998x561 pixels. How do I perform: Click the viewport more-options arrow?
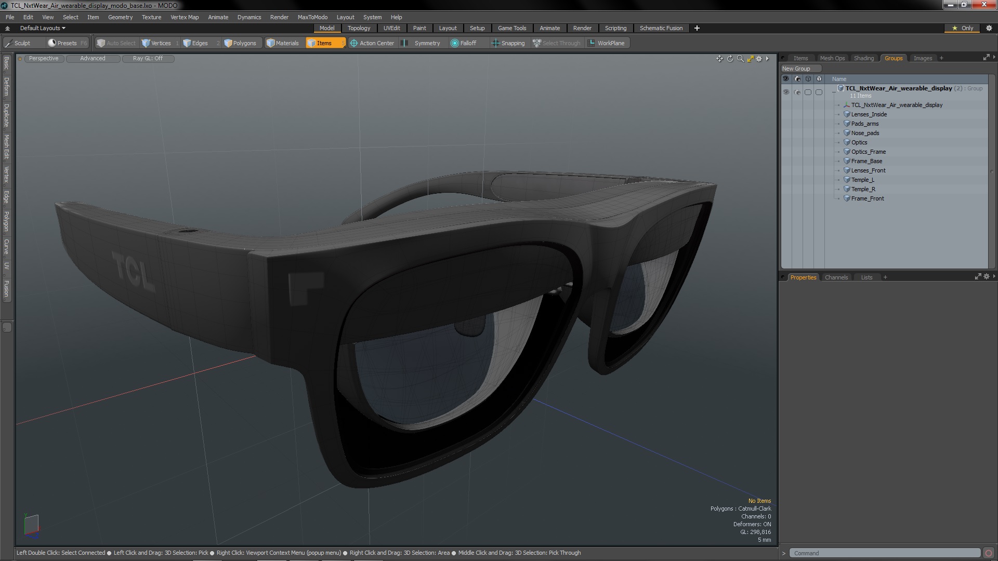767,59
